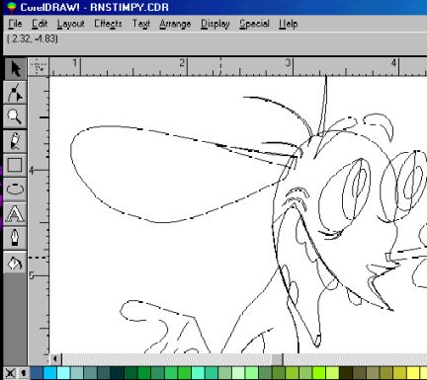This screenshot has height=380, width=427.
Task: Open the Fill paint bucket tool
Action: (15, 263)
